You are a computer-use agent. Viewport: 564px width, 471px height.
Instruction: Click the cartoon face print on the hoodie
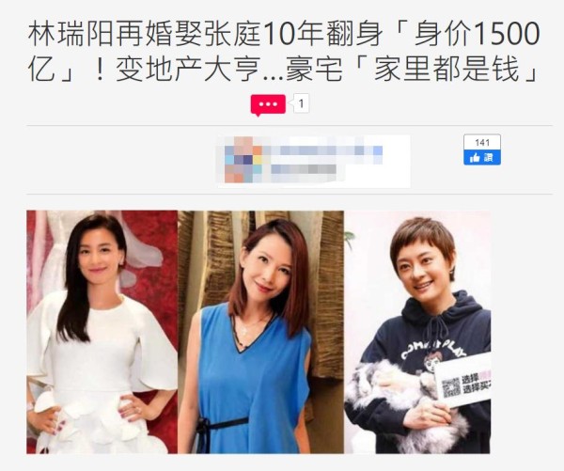pos(432,362)
